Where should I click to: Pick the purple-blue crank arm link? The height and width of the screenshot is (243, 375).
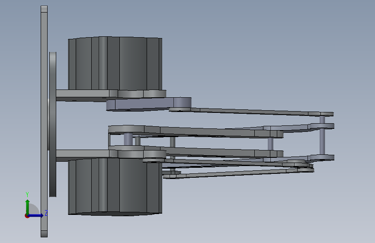148,104
